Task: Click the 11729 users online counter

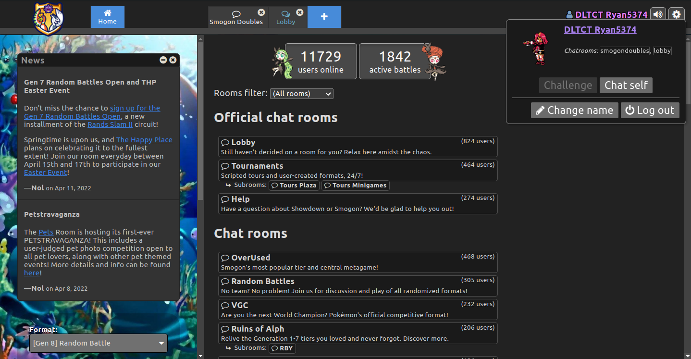Action: 321,62
